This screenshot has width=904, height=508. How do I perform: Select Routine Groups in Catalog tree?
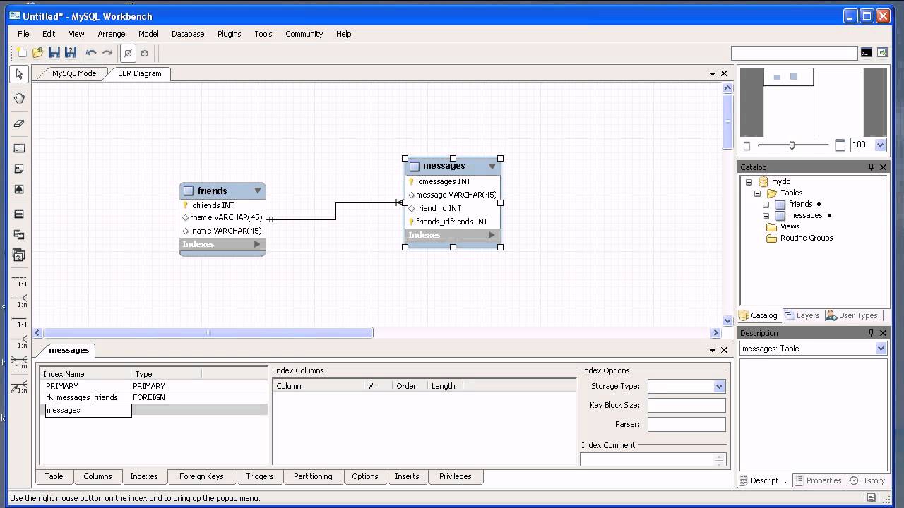(807, 238)
